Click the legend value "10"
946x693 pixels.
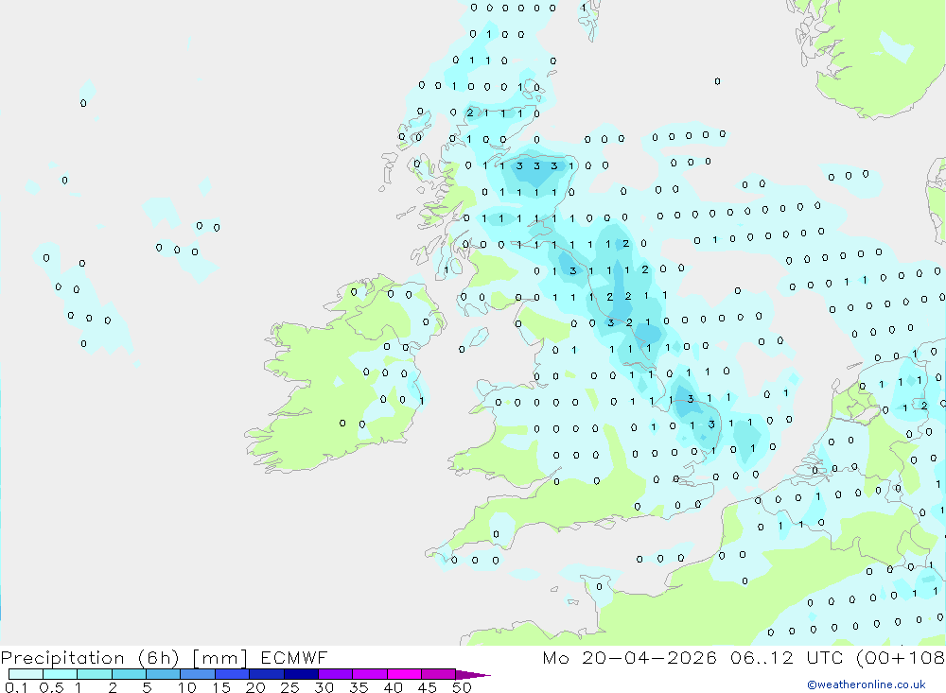(x=187, y=687)
